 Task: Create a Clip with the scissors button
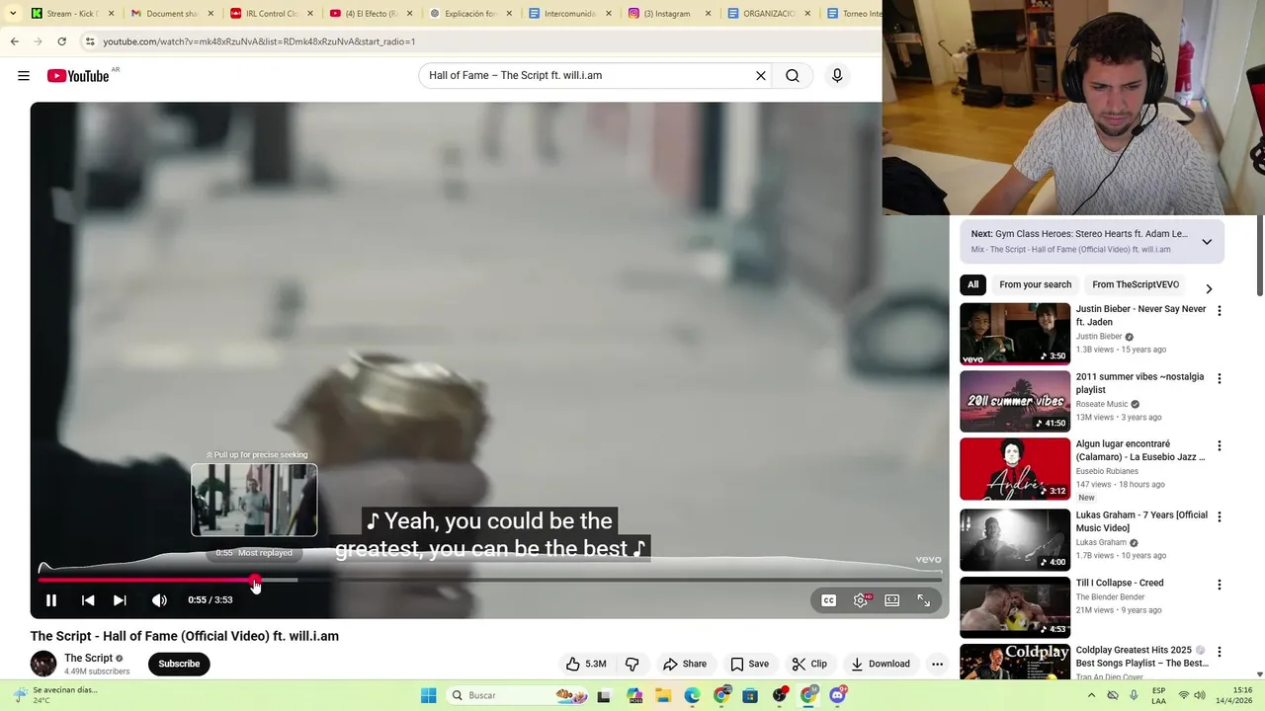[x=809, y=664]
